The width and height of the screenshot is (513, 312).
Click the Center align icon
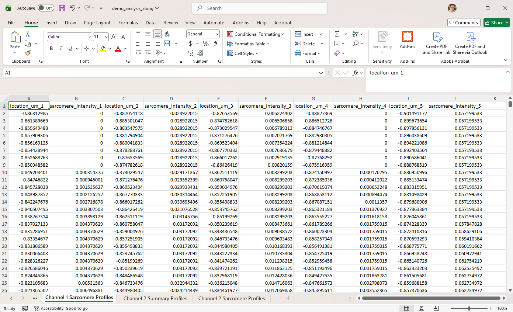(148, 44)
